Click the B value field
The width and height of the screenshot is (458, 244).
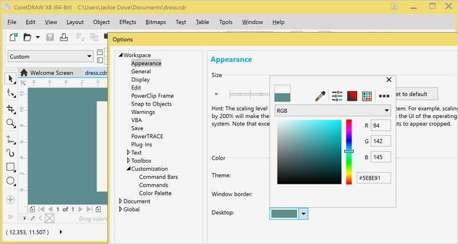tap(381, 157)
